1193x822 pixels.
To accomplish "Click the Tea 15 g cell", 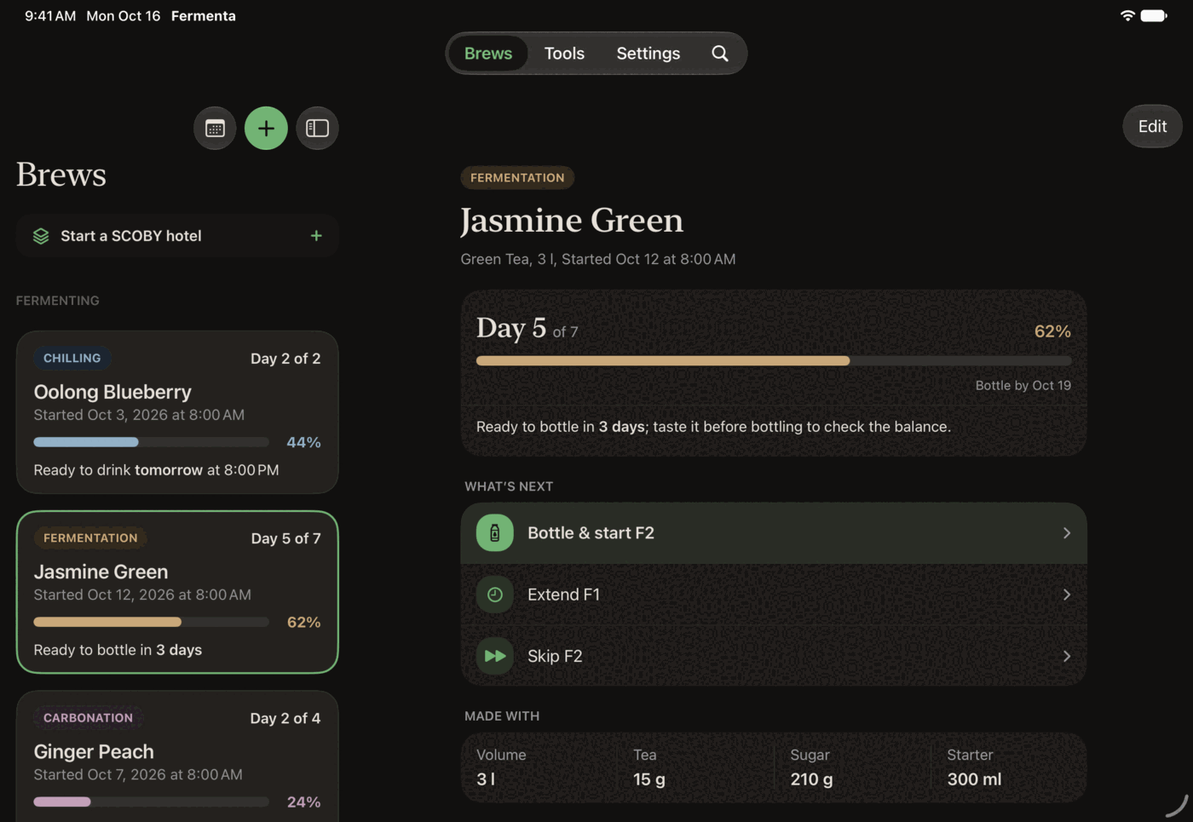I will (x=695, y=767).
